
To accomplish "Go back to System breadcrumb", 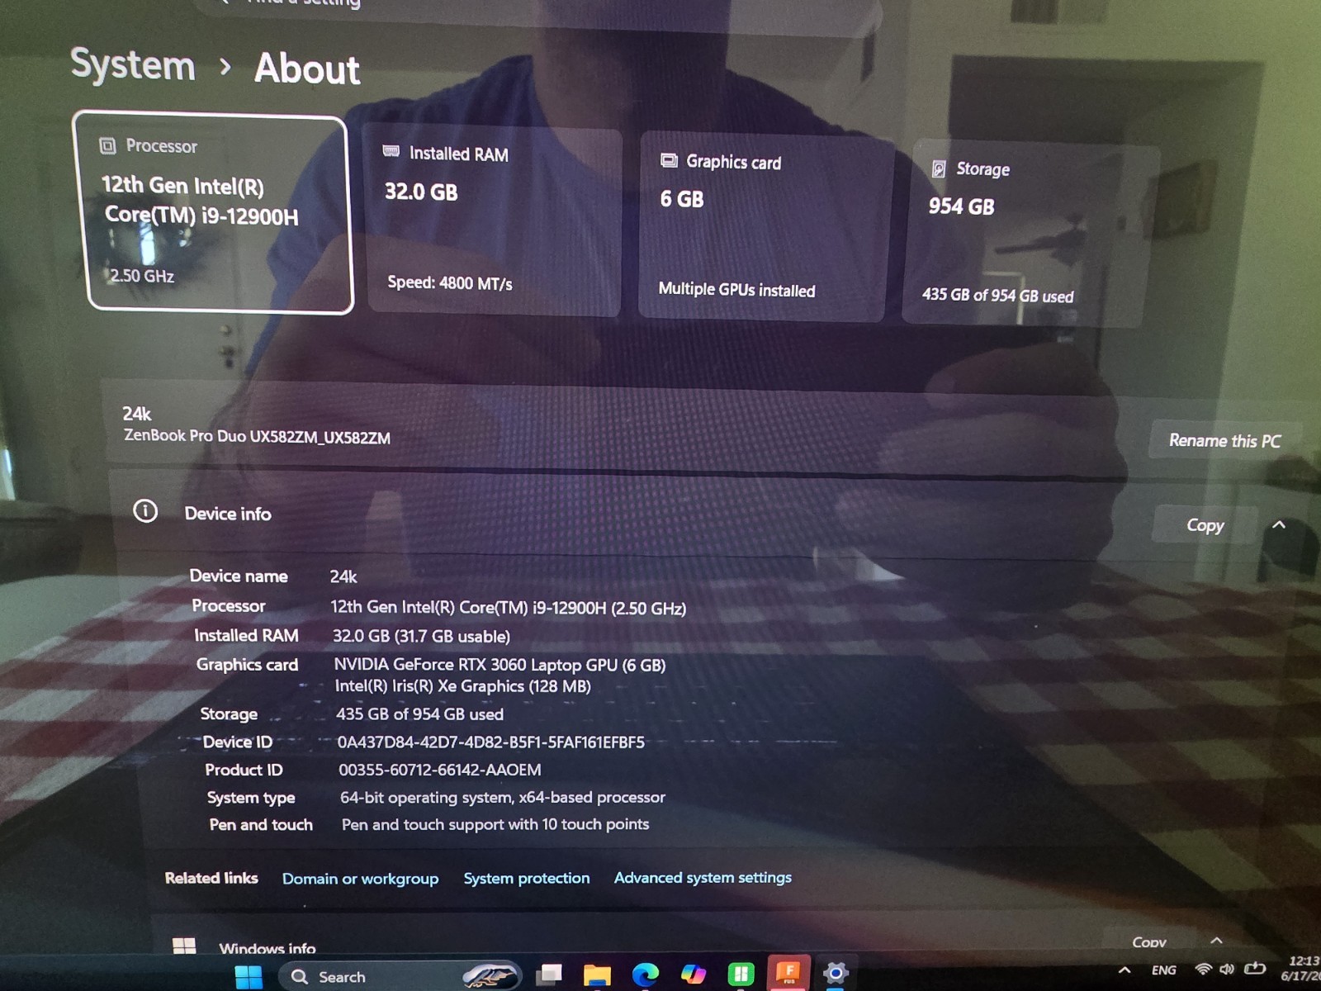I will pos(133,64).
